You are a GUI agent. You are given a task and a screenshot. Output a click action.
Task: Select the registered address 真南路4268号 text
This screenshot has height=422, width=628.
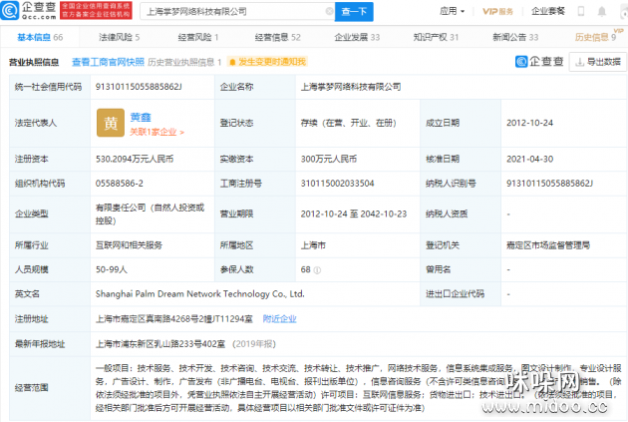tap(174, 319)
